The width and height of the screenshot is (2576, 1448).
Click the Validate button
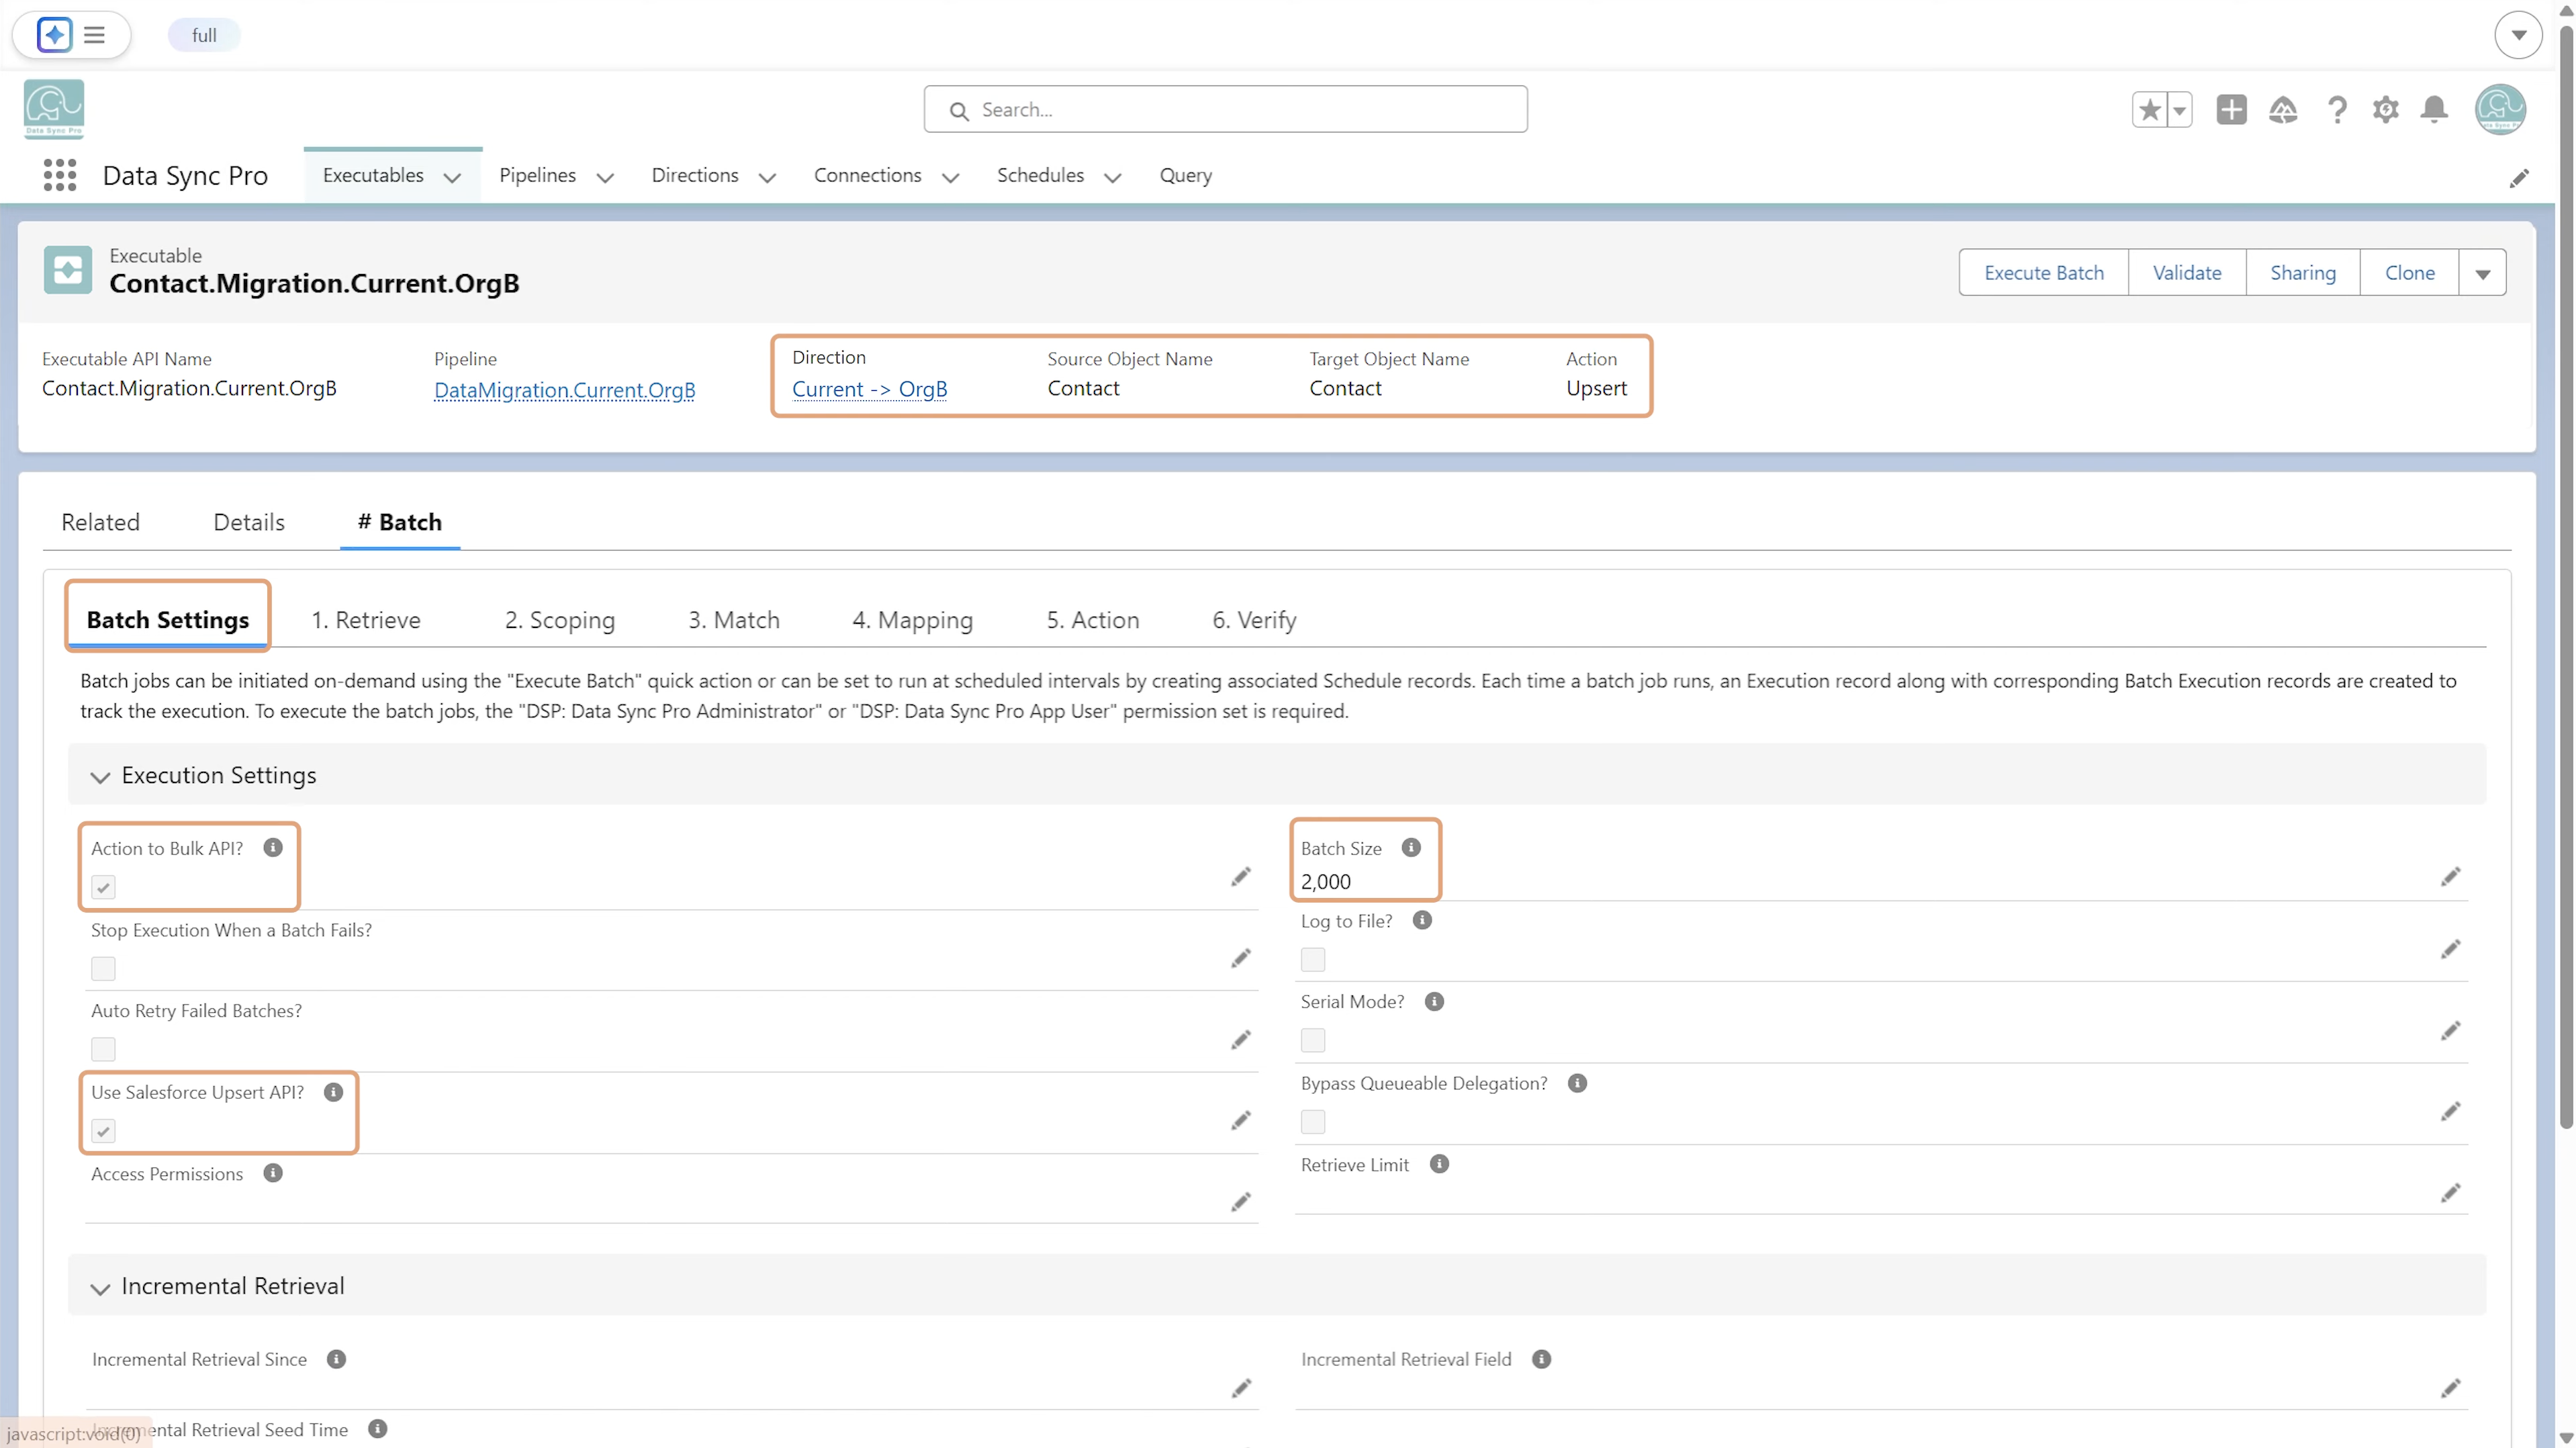point(2187,273)
